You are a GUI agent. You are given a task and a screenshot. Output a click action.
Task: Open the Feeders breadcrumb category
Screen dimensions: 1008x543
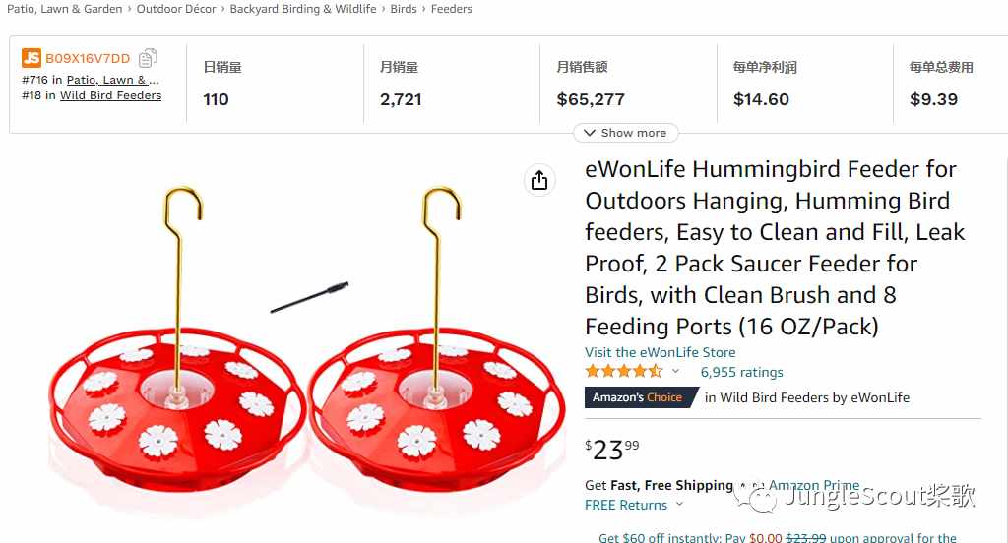(x=451, y=9)
